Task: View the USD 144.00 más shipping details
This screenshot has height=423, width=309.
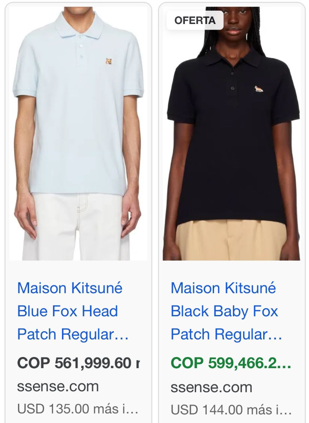Action: pyautogui.click(x=231, y=410)
